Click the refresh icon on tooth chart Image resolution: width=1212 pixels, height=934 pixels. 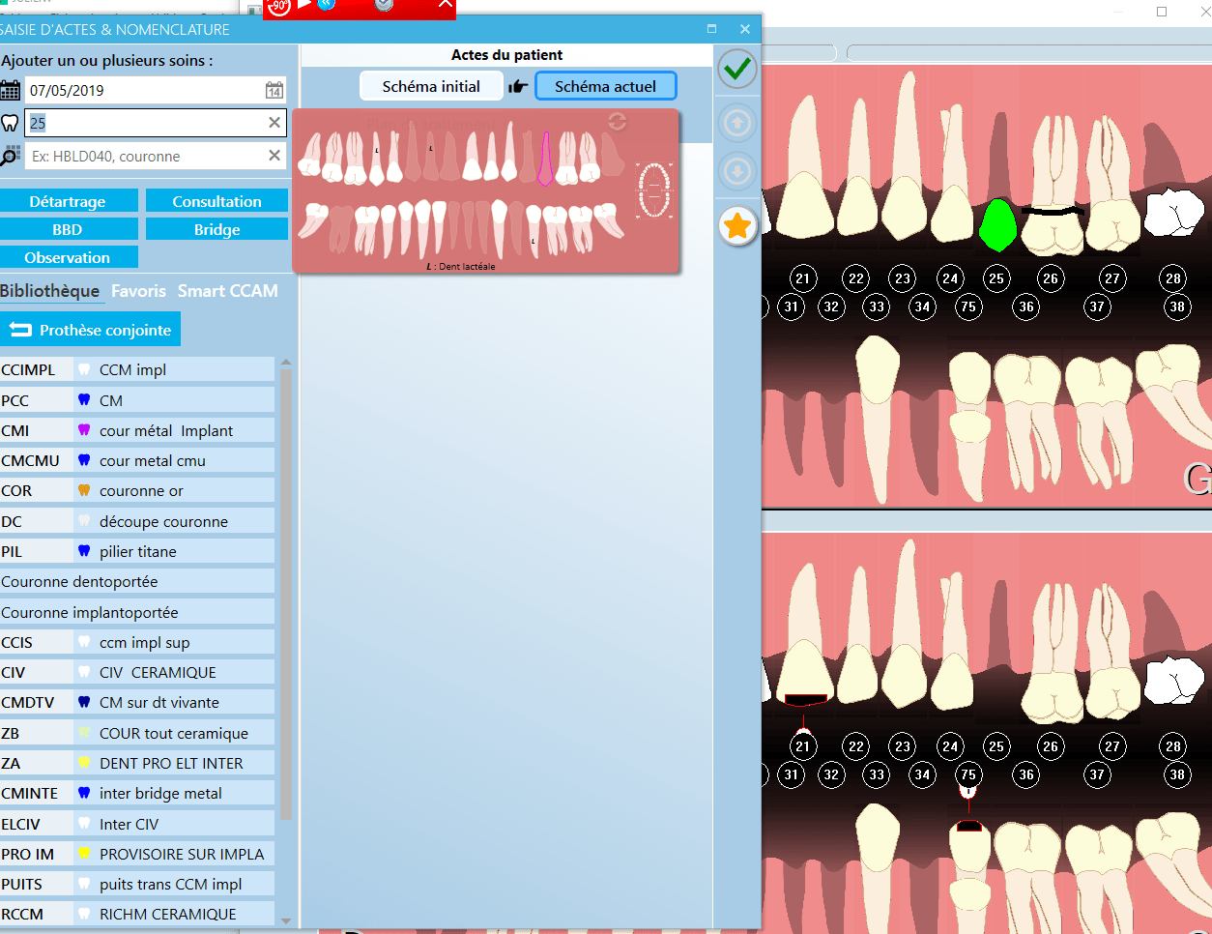pyautogui.click(x=617, y=121)
